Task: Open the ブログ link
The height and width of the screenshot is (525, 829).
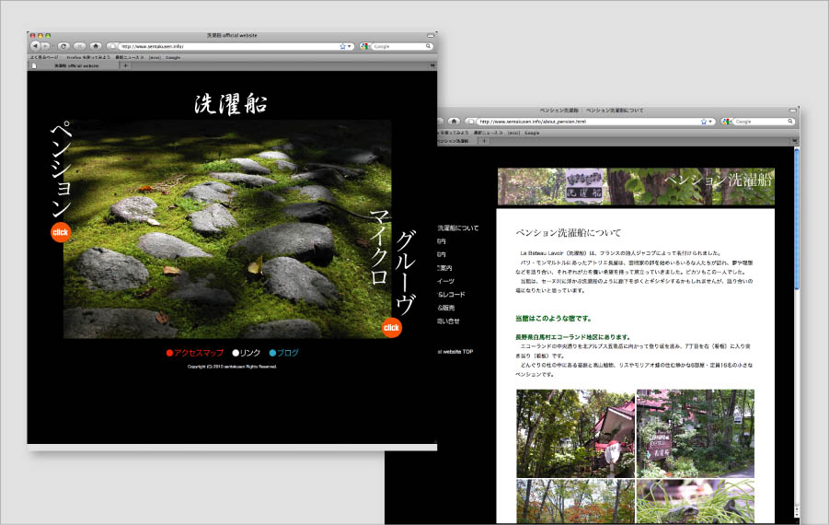Action: coord(288,353)
